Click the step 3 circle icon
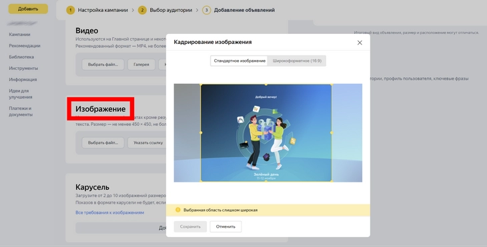 tap(207, 10)
